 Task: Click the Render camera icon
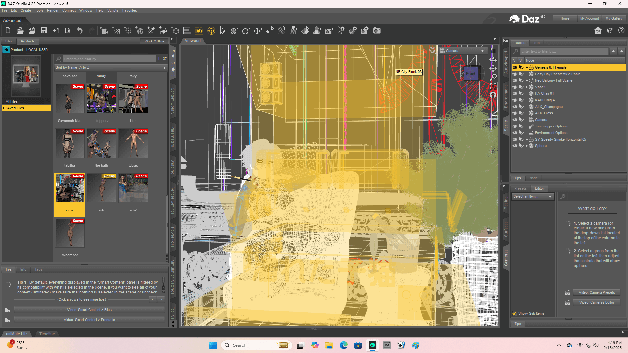377,31
